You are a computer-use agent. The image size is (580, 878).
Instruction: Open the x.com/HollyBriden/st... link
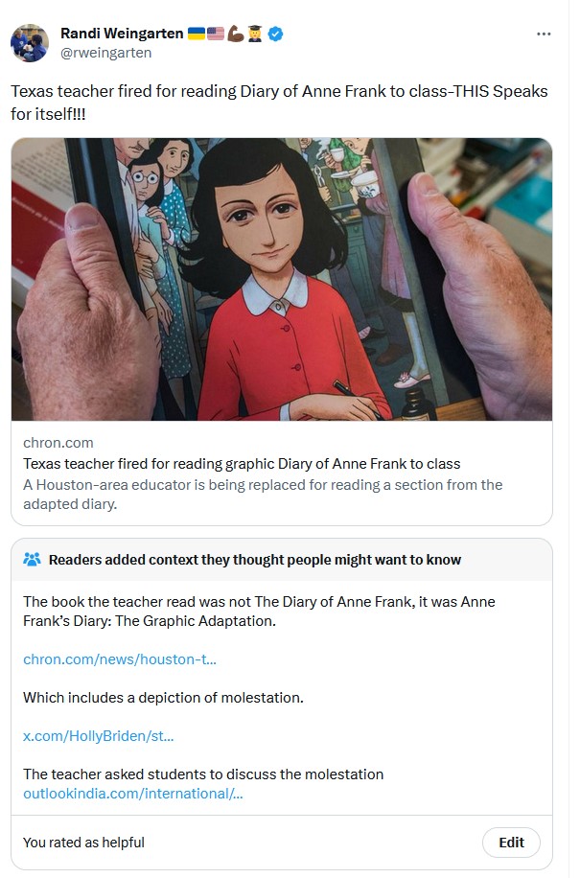[x=99, y=736]
